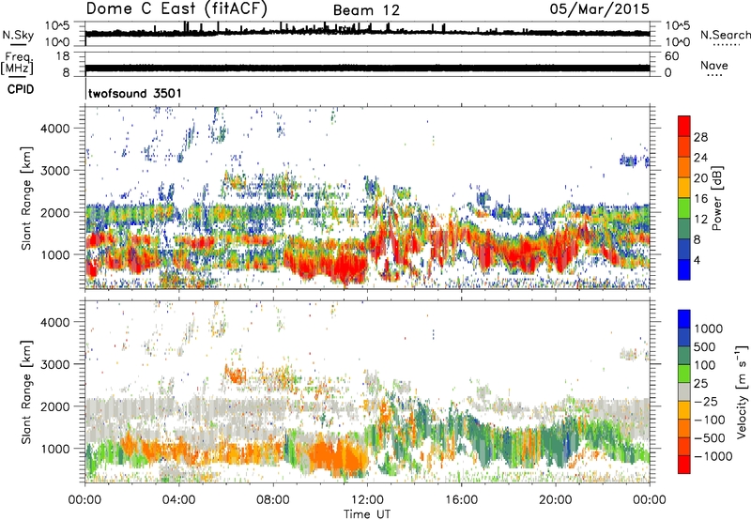Screen dimensions: 751x520
Task: Click the 'twofsound 3501' text
Action: (135, 93)
